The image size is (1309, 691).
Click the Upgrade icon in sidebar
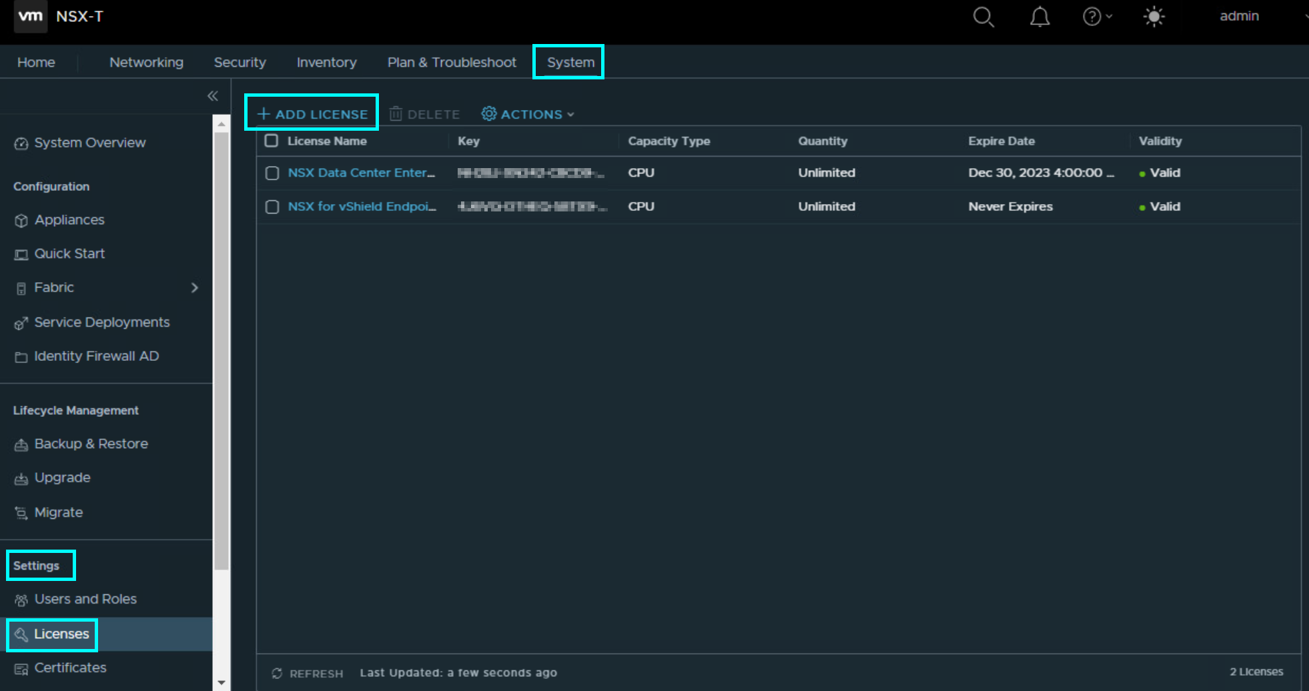tap(21, 478)
